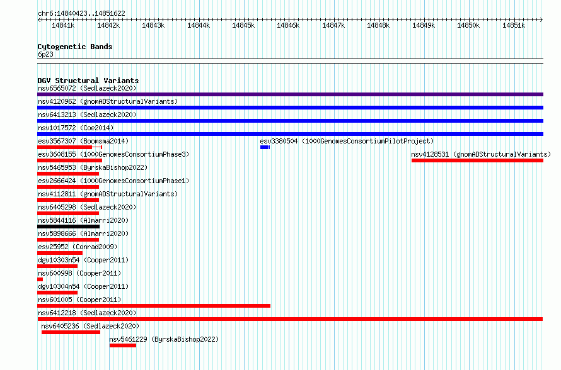
Task: Open the dgv10304n54 (Cooper2011) label
Action: click(x=83, y=286)
